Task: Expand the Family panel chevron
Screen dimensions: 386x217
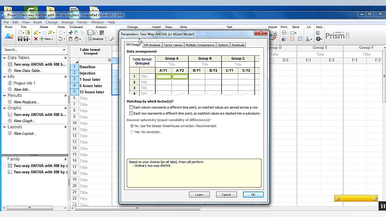Action: tap(65, 159)
